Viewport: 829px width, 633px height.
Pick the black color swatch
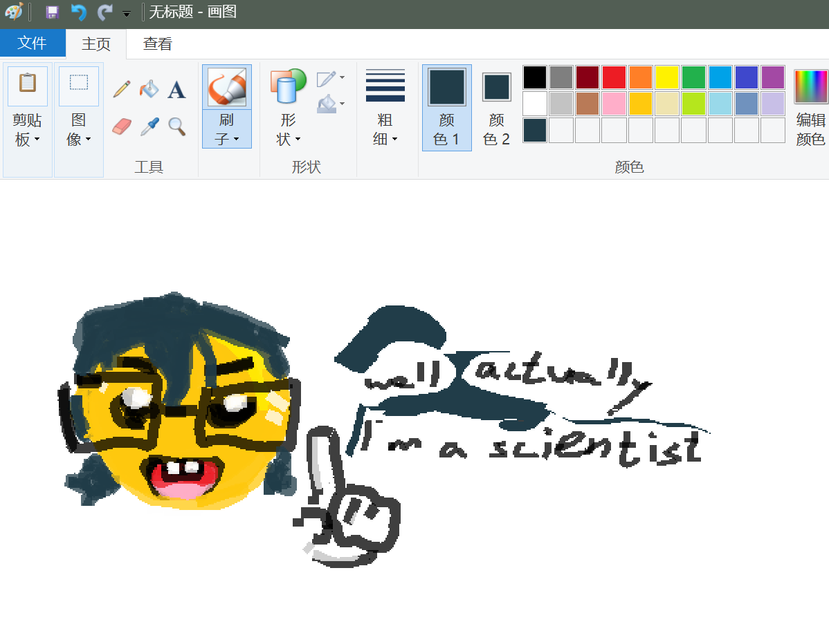(534, 77)
